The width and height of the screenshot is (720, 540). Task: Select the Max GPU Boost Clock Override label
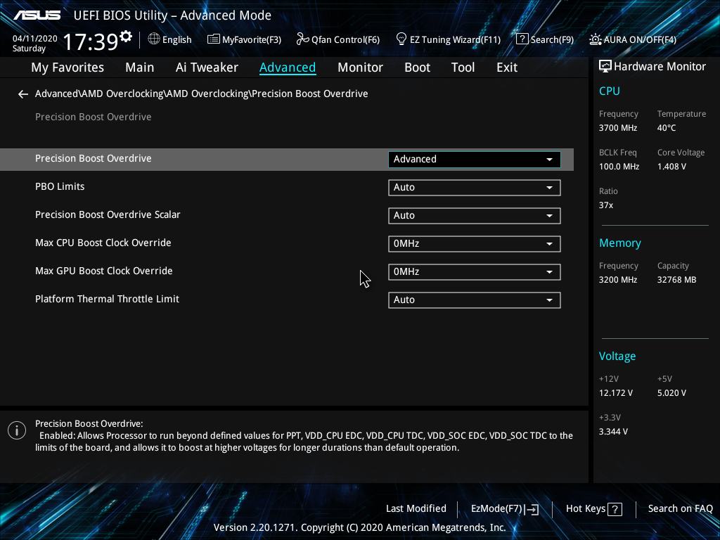(x=104, y=271)
